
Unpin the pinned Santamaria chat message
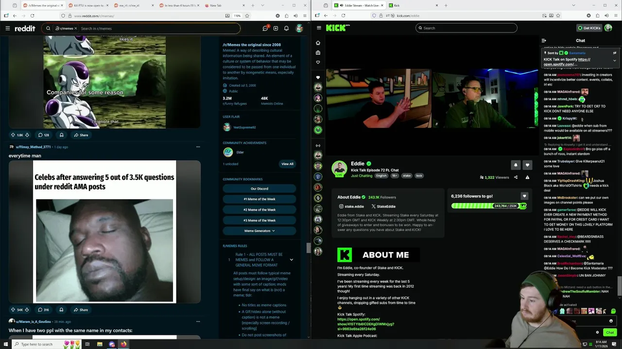pos(614,53)
